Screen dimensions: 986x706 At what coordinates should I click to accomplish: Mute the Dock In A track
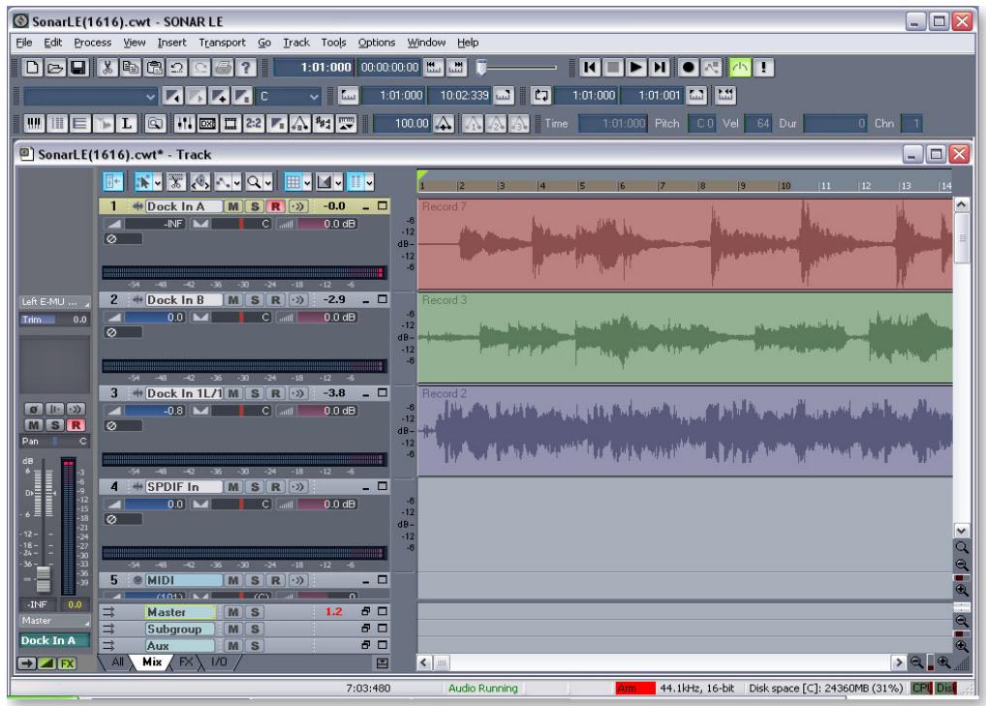pos(233,206)
